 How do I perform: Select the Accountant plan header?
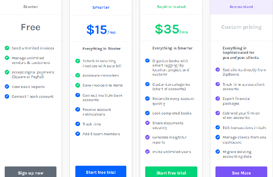pyautogui.click(x=241, y=7)
